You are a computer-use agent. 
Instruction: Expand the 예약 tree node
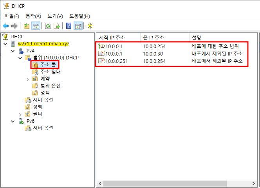[28, 79]
